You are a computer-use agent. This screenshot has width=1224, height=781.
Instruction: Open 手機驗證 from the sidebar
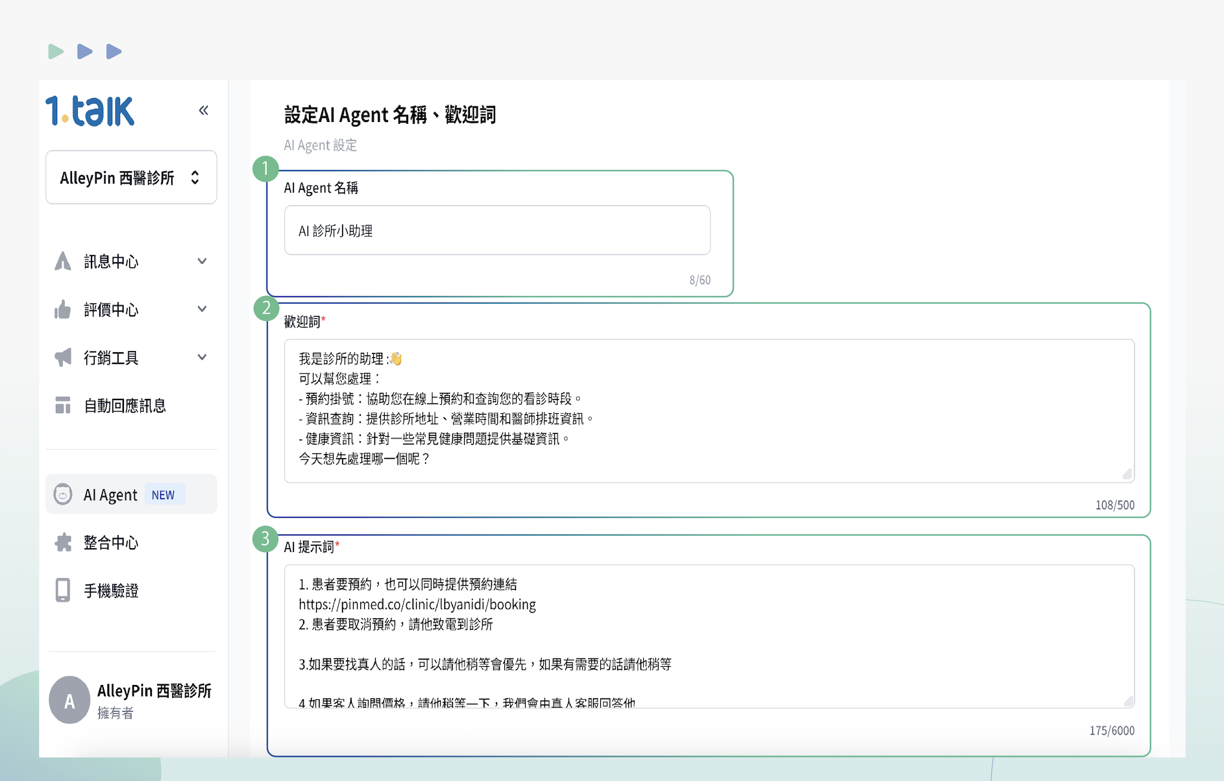111,590
